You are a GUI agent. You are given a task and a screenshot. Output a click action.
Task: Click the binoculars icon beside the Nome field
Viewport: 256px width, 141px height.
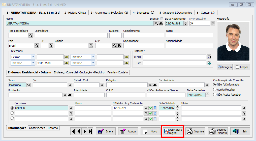[161, 23]
